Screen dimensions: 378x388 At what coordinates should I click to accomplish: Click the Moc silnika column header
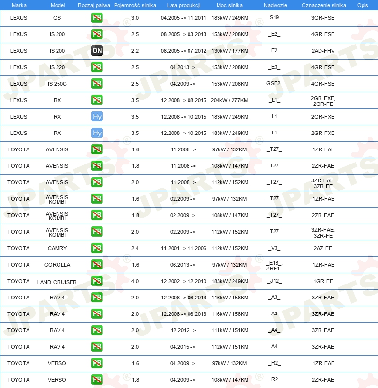click(230, 5)
